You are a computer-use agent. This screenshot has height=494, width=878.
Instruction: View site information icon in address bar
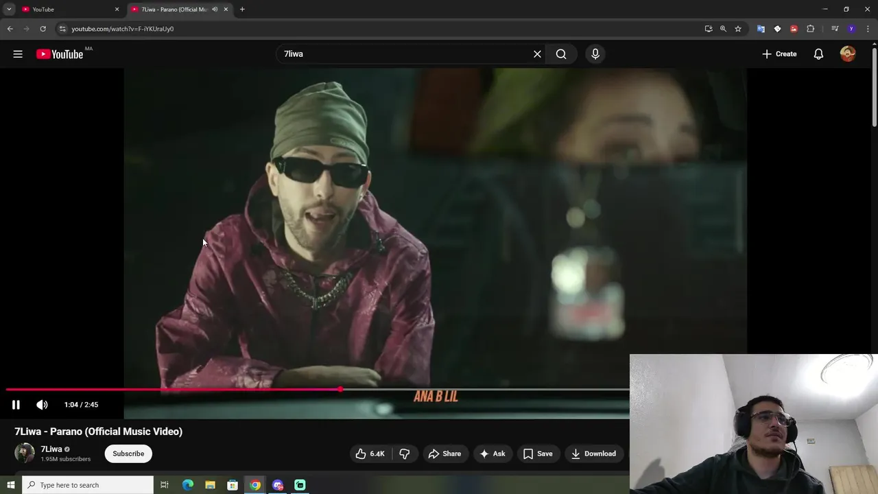click(x=62, y=29)
